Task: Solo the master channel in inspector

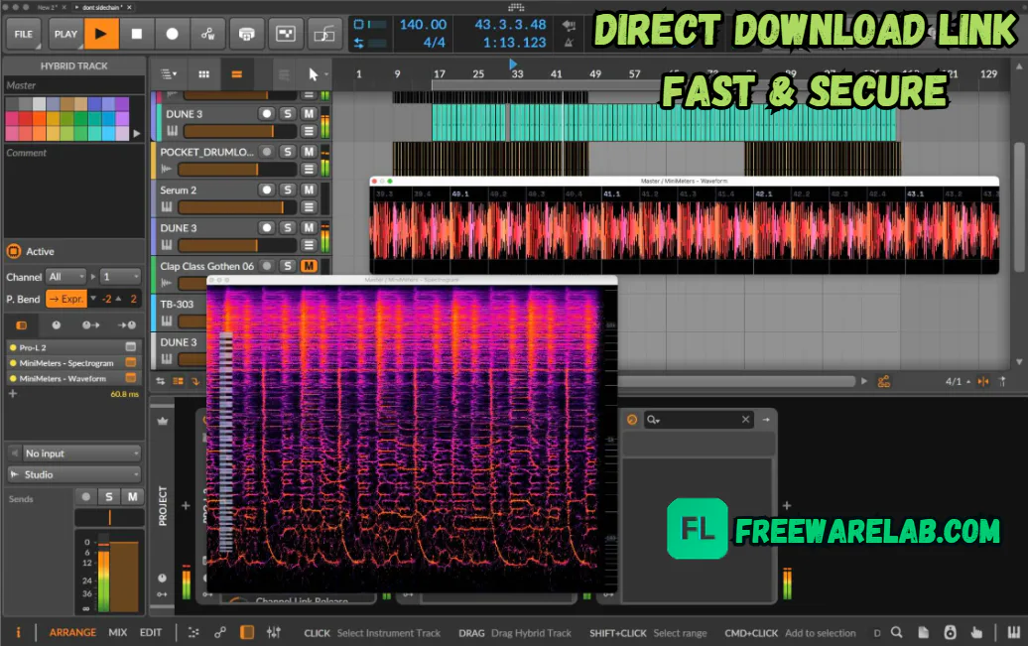Action: pos(109,497)
